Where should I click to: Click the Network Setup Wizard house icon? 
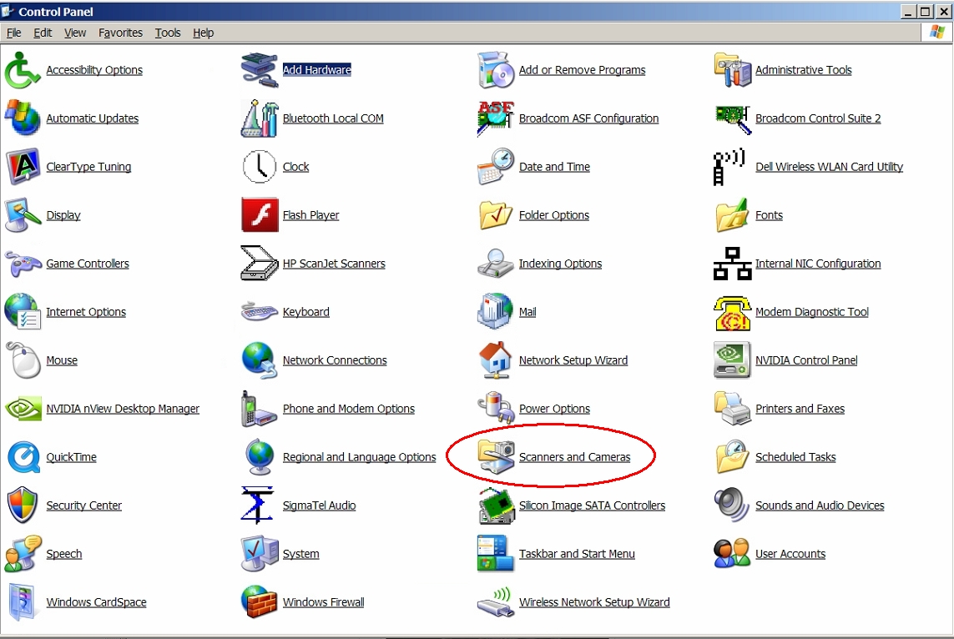click(x=496, y=360)
